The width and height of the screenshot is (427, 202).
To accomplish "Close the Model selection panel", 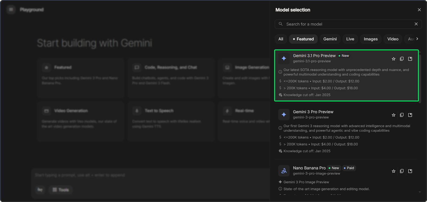I will pyautogui.click(x=419, y=10).
